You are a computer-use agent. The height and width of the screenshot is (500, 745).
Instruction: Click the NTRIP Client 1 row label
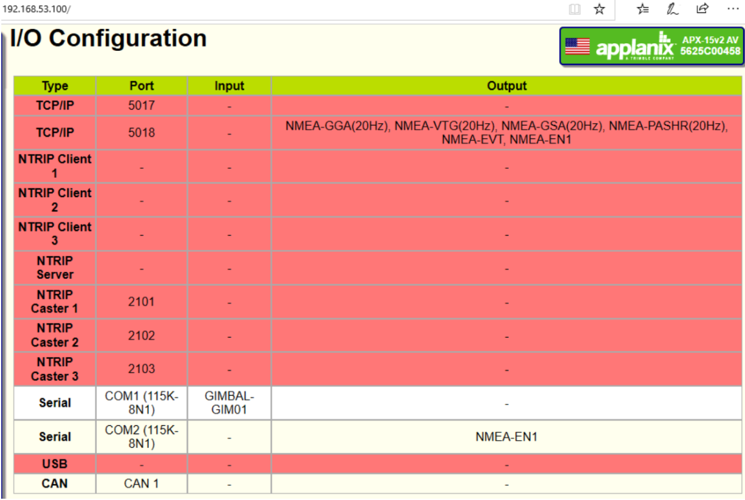click(x=55, y=166)
